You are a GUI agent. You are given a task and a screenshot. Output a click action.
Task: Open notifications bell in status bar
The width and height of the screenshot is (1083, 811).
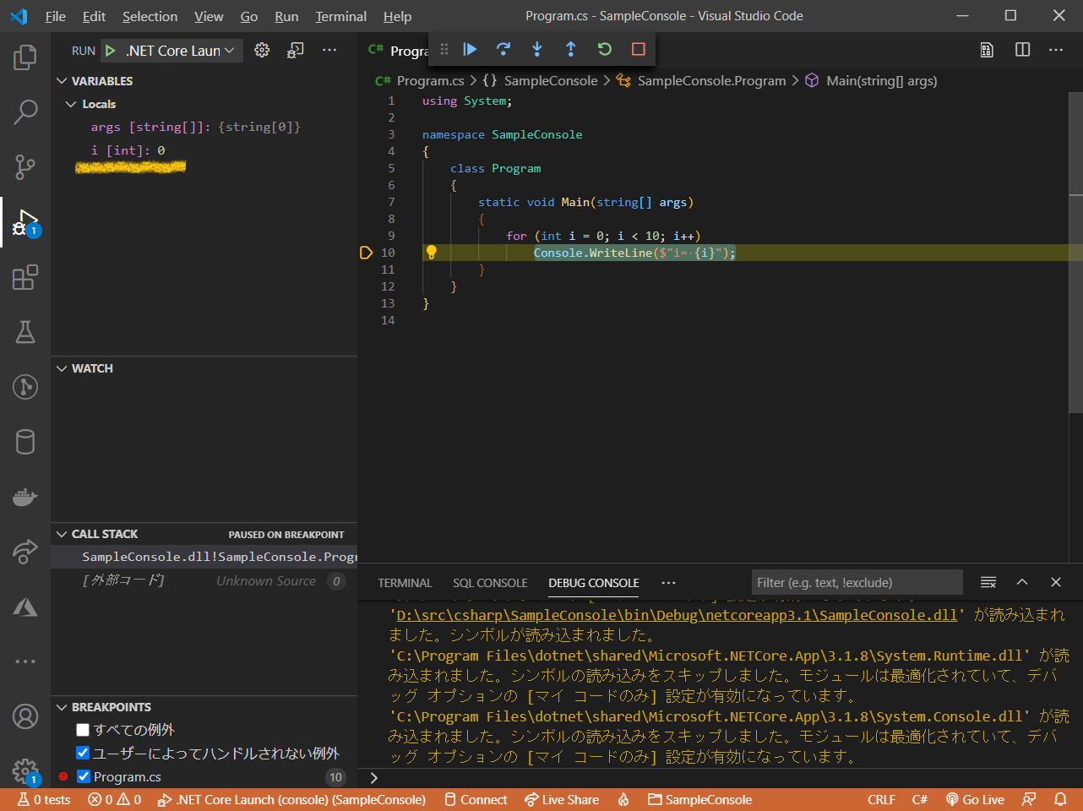click(x=1060, y=799)
